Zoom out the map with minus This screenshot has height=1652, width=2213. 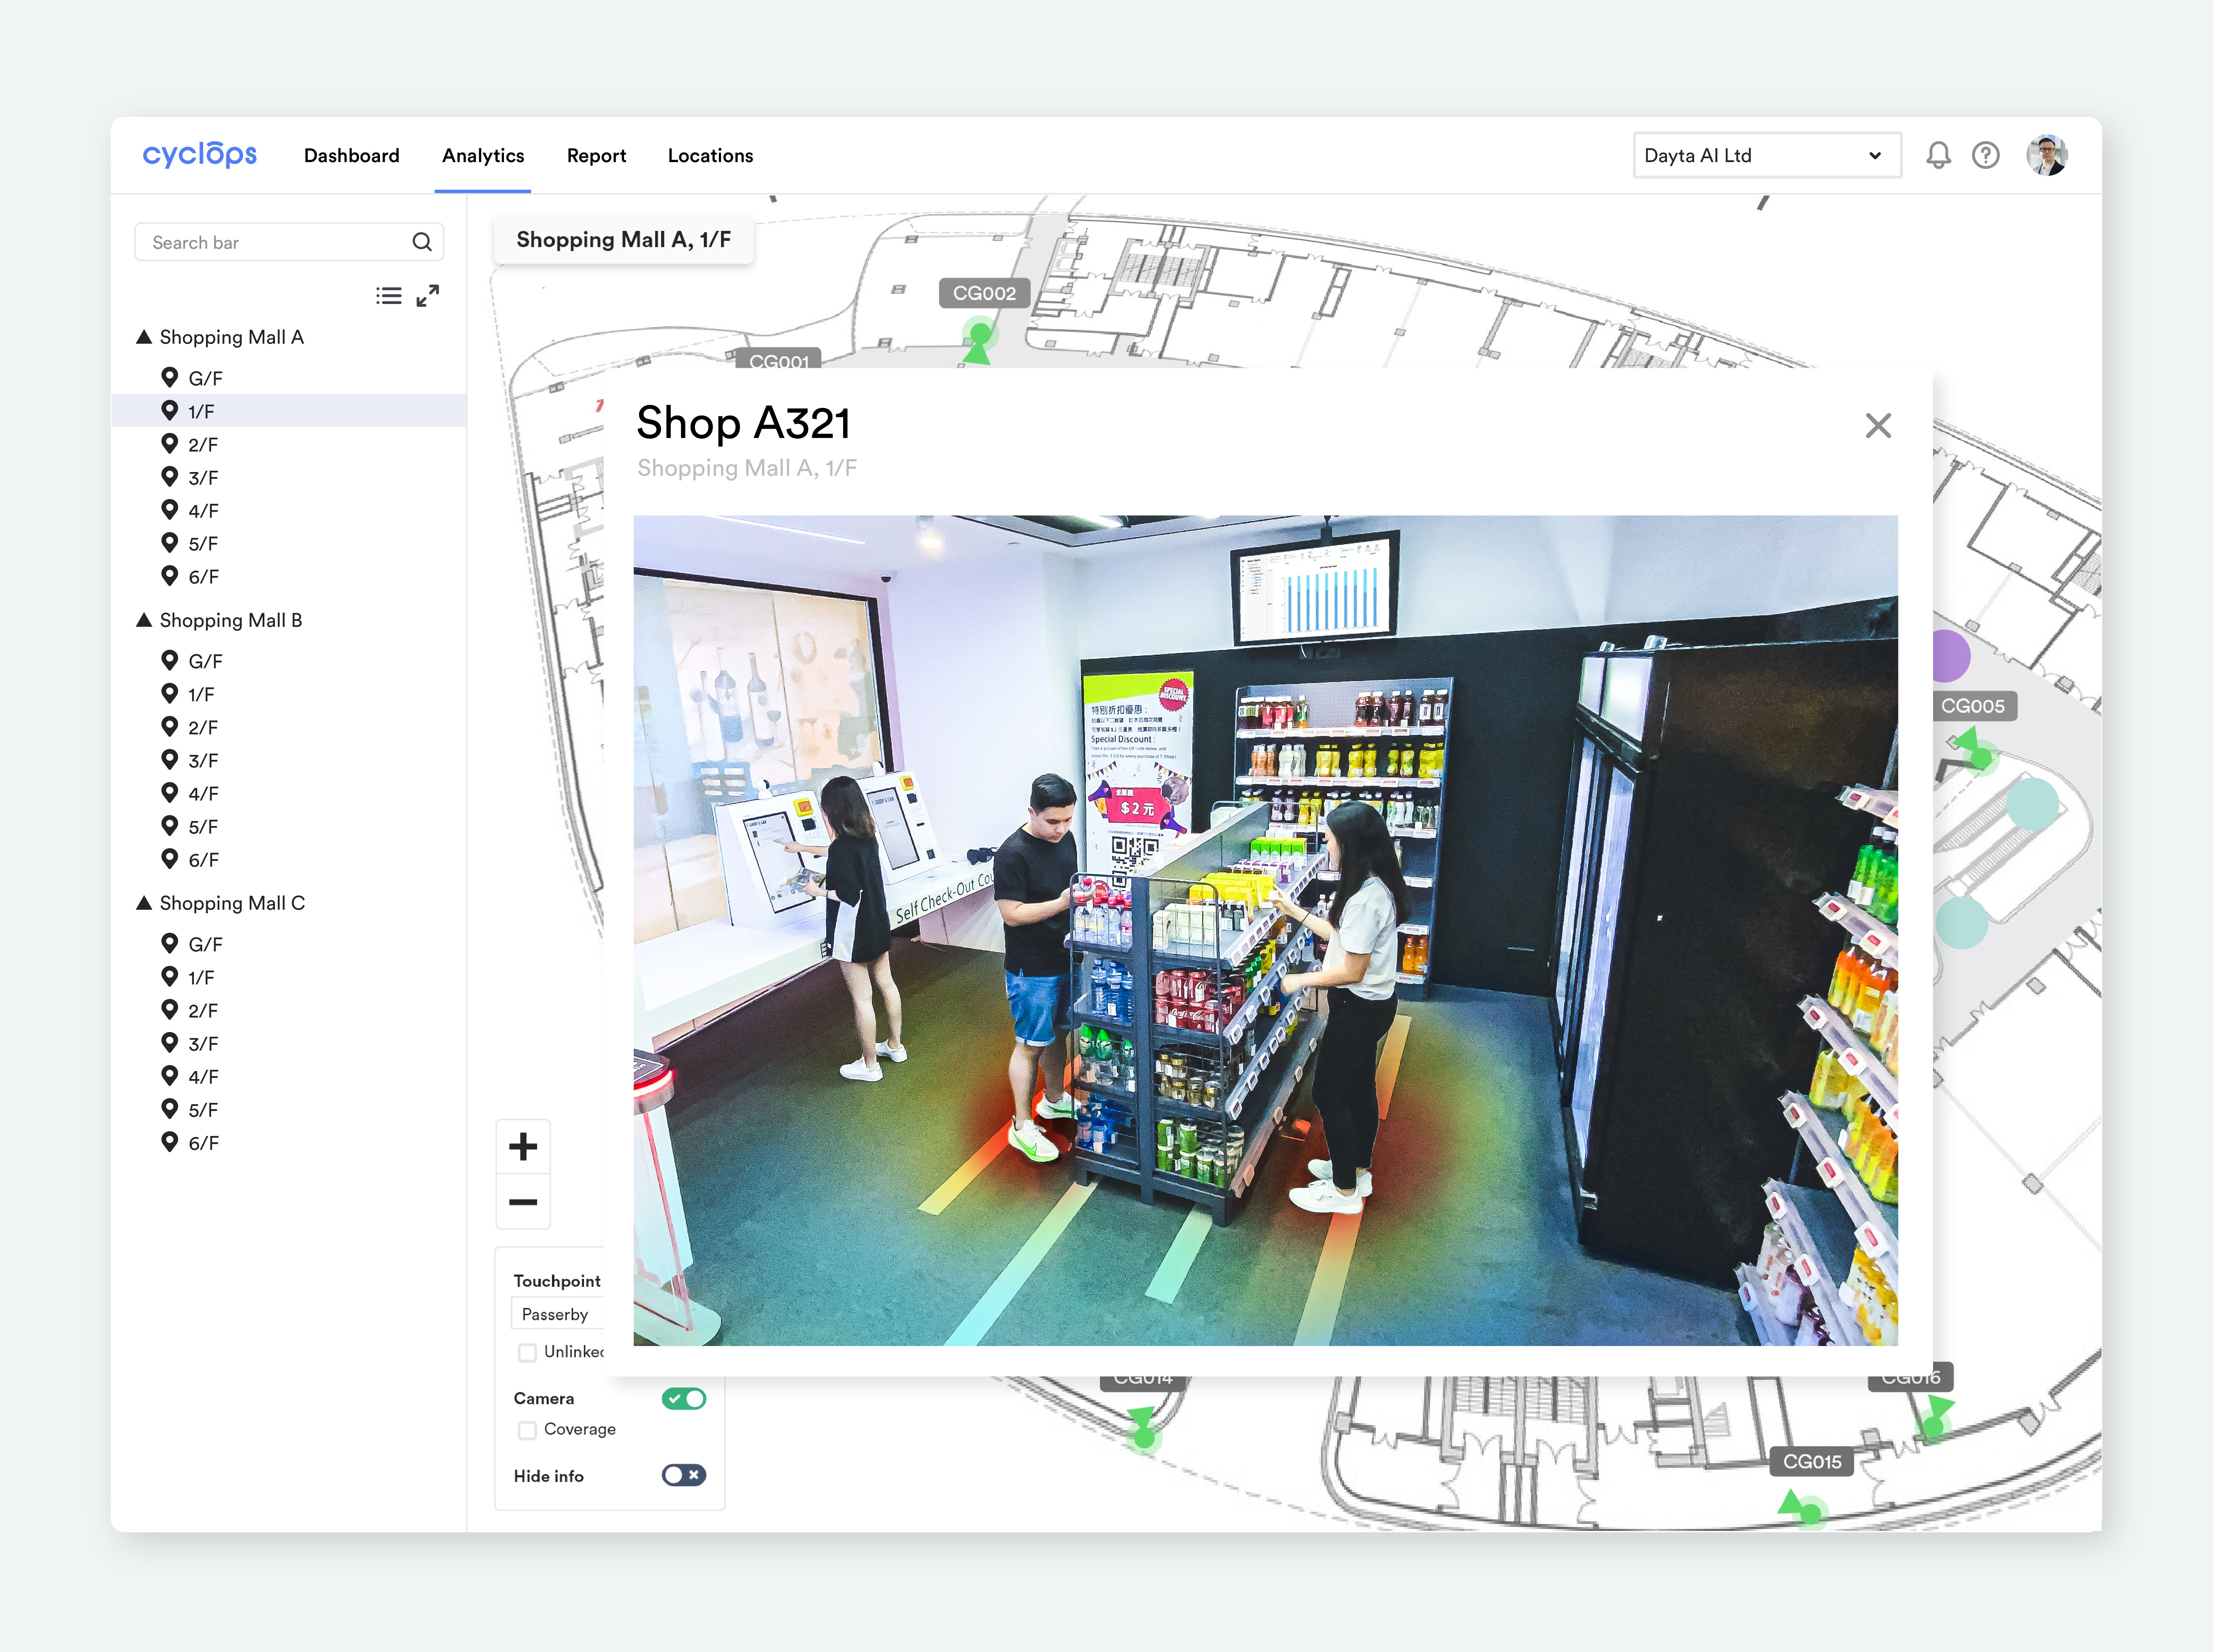[x=523, y=1202]
